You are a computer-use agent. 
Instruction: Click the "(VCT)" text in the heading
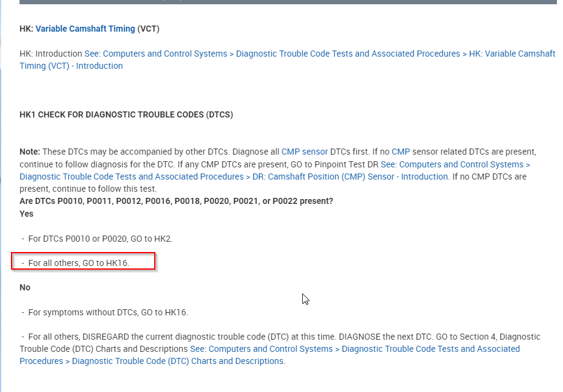pyautogui.click(x=149, y=29)
